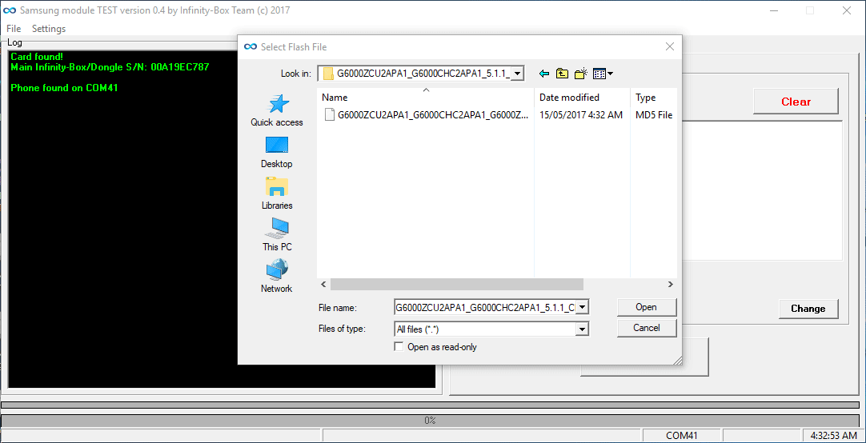The width and height of the screenshot is (866, 443).
Task: Open This PC location
Action: point(277,235)
